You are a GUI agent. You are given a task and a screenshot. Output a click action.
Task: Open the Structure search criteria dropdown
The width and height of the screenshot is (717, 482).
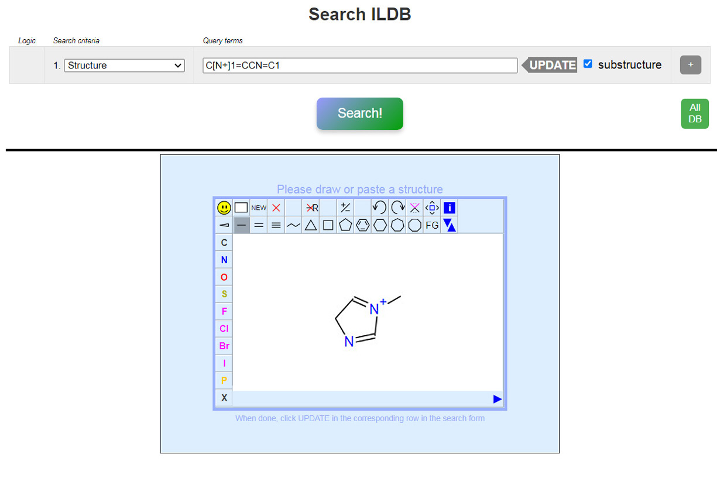click(x=125, y=66)
